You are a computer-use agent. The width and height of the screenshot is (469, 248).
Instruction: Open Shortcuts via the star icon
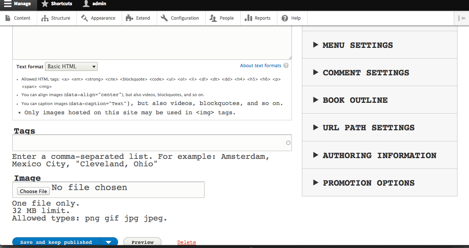tap(45, 4)
